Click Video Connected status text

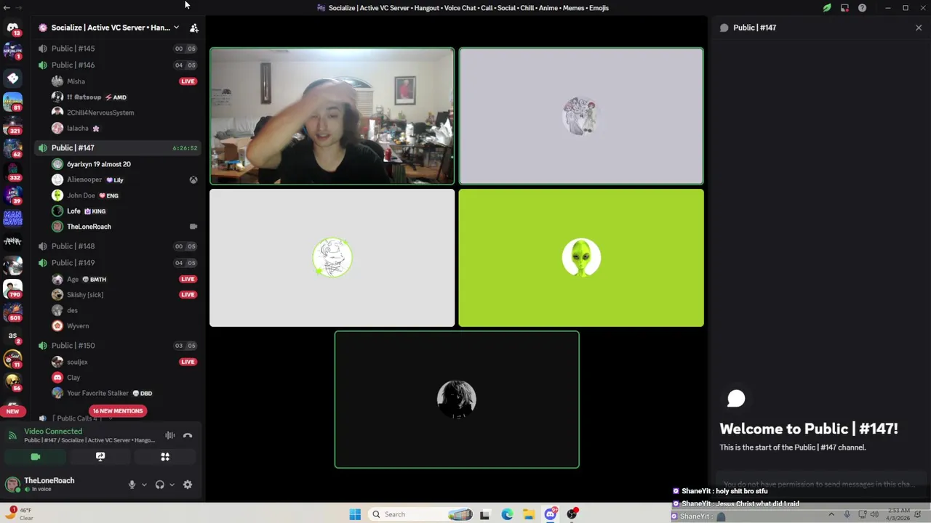pos(53,431)
